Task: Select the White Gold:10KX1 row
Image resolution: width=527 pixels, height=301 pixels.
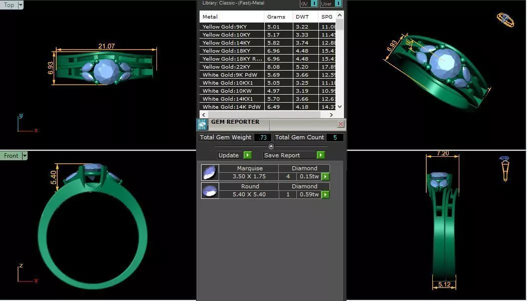Action: [268, 83]
